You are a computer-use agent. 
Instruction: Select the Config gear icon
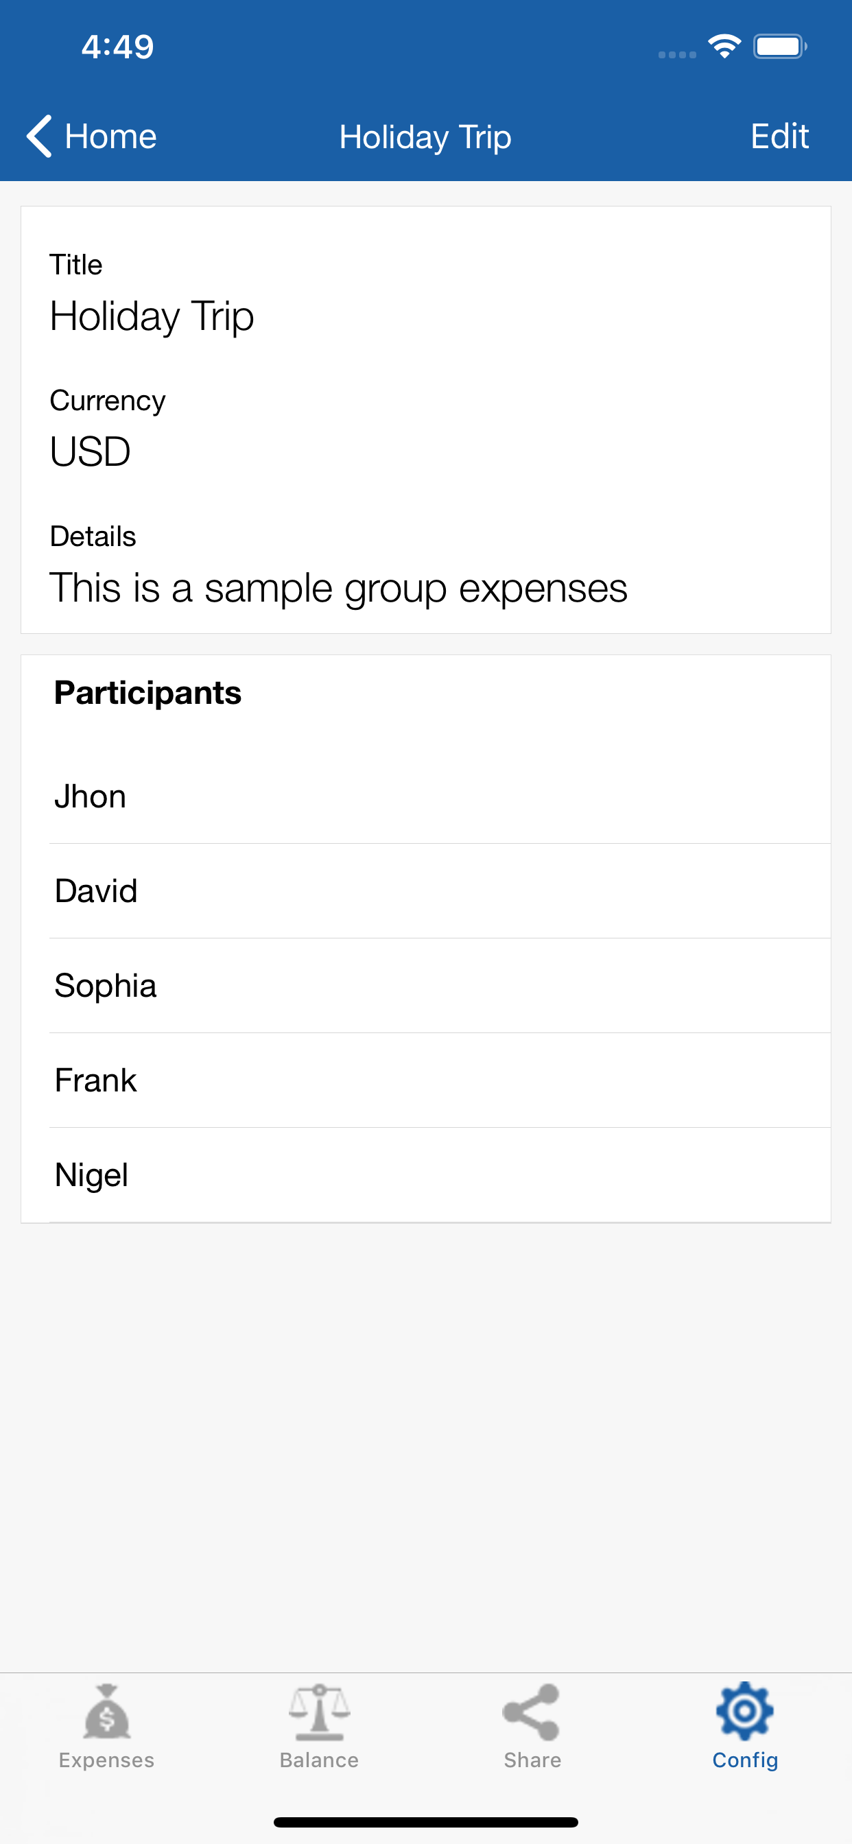[744, 1711]
